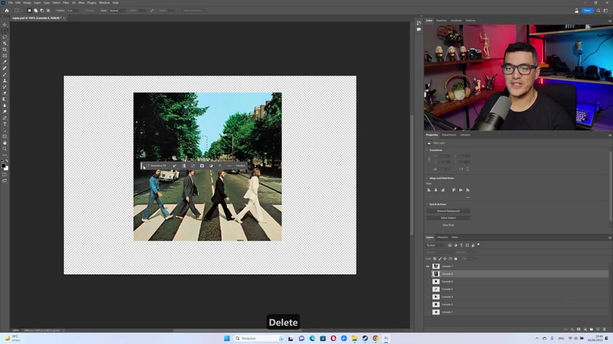
Task: Click the add layer mask icon
Action: click(x=579, y=329)
